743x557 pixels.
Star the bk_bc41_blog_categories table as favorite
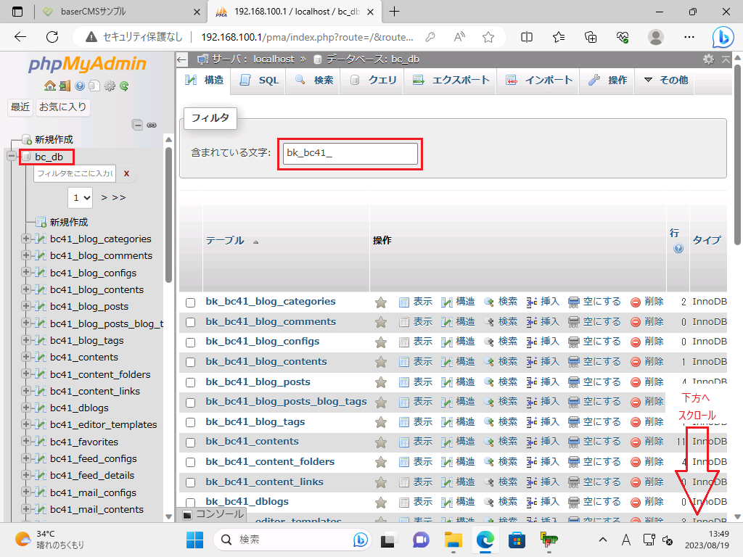381,302
